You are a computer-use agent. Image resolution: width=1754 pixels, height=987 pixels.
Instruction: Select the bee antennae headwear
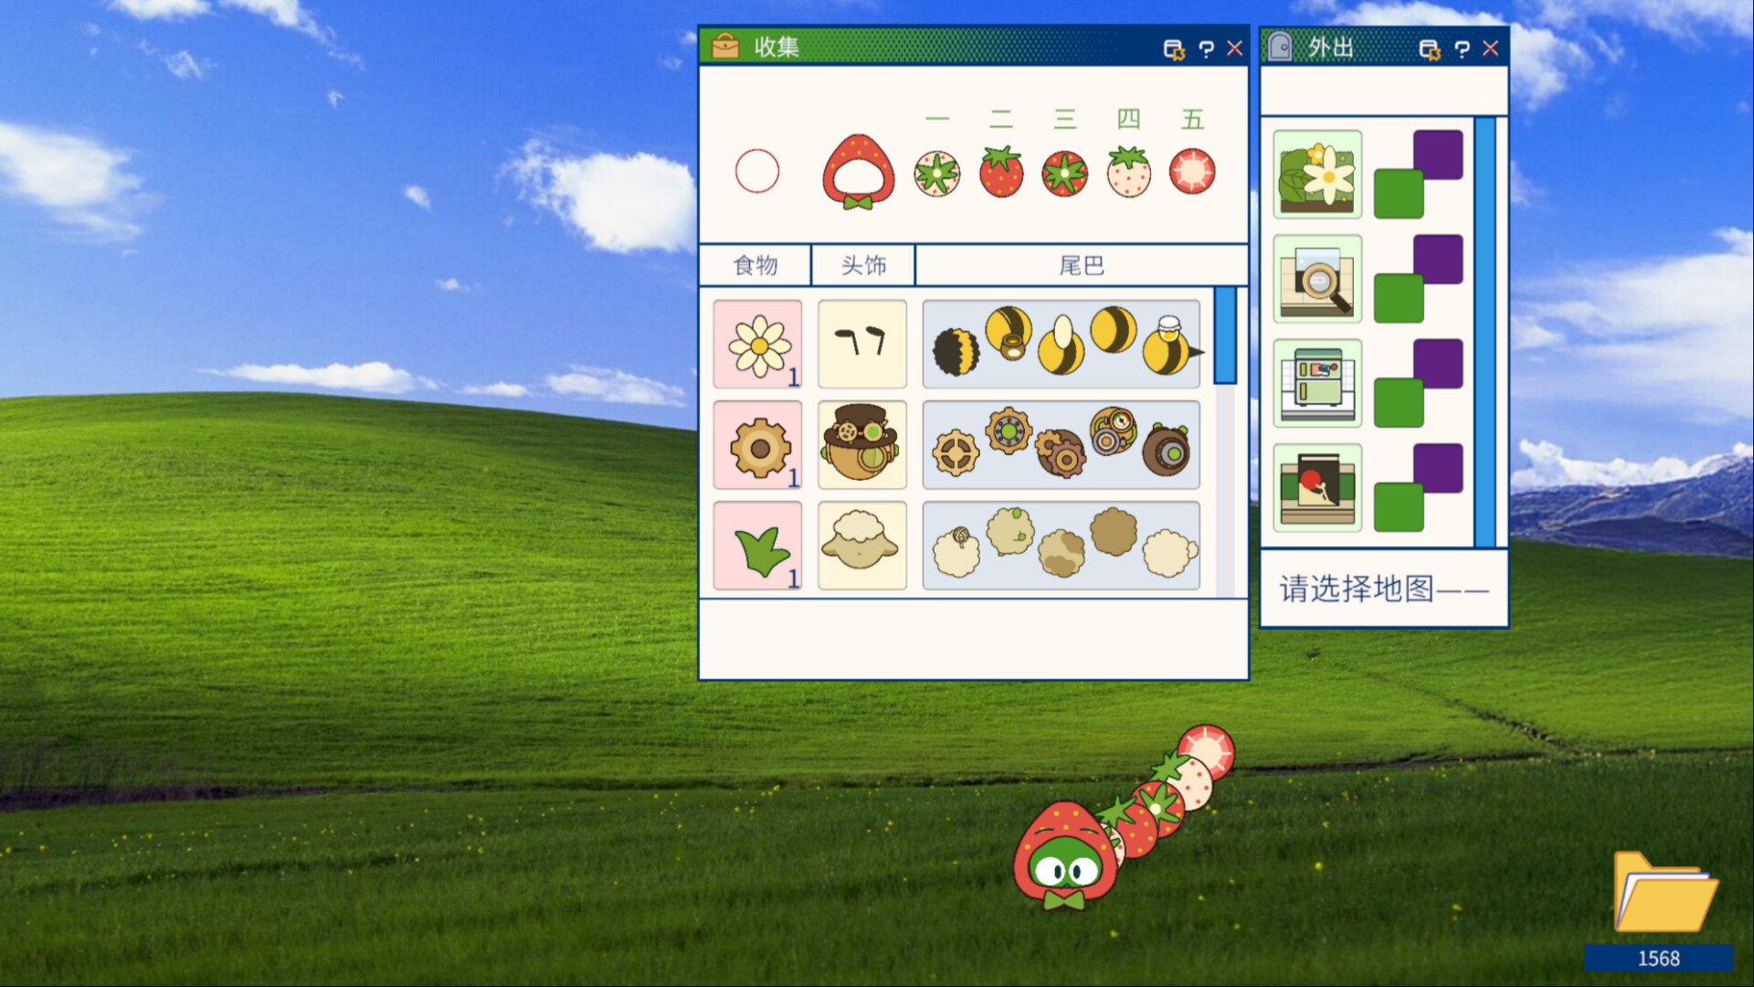pyautogui.click(x=862, y=345)
